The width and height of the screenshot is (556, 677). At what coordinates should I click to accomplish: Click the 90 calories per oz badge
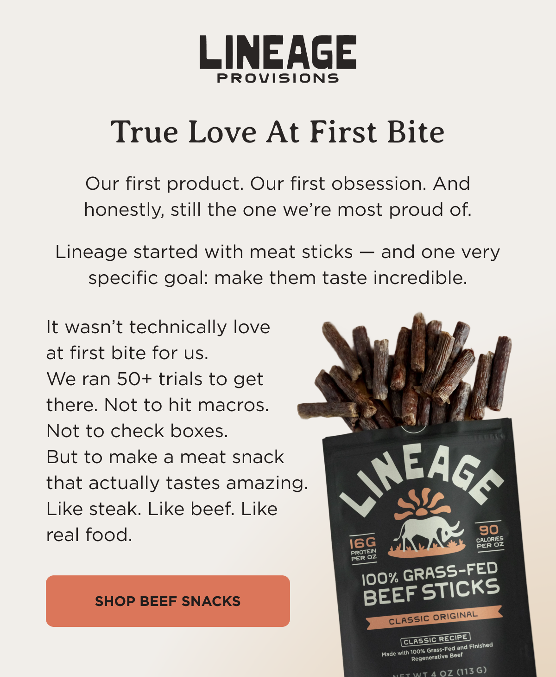[x=489, y=536]
